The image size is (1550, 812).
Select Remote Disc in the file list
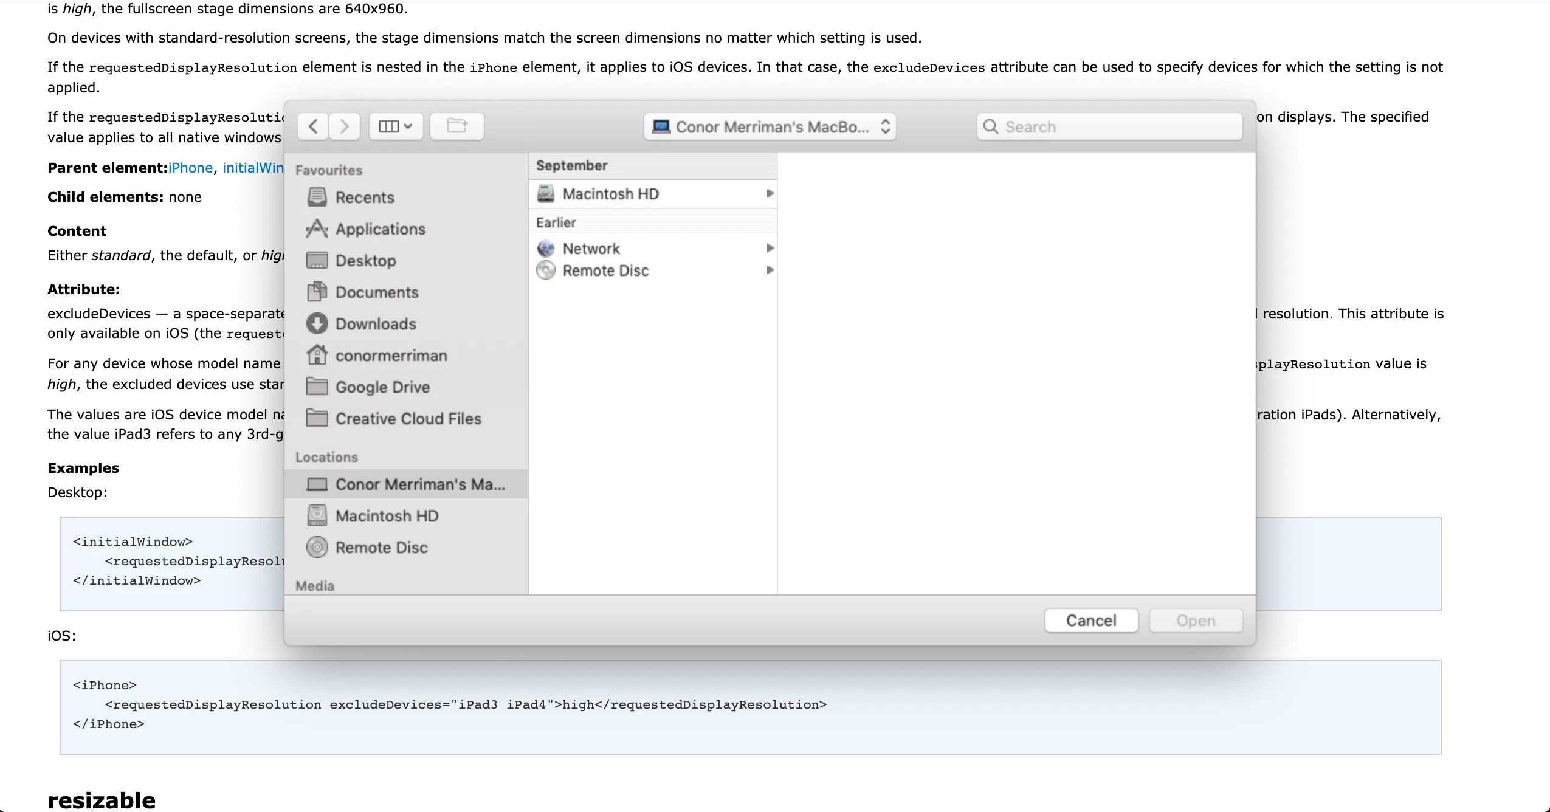pyautogui.click(x=605, y=270)
